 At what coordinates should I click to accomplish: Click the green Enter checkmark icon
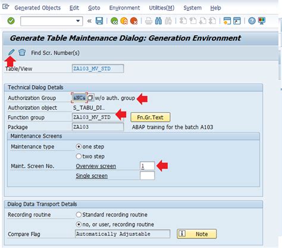pyautogui.click(x=11, y=21)
